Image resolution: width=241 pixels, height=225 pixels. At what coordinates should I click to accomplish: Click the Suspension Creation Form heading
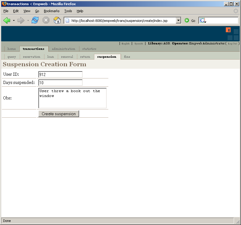[x=44, y=64]
